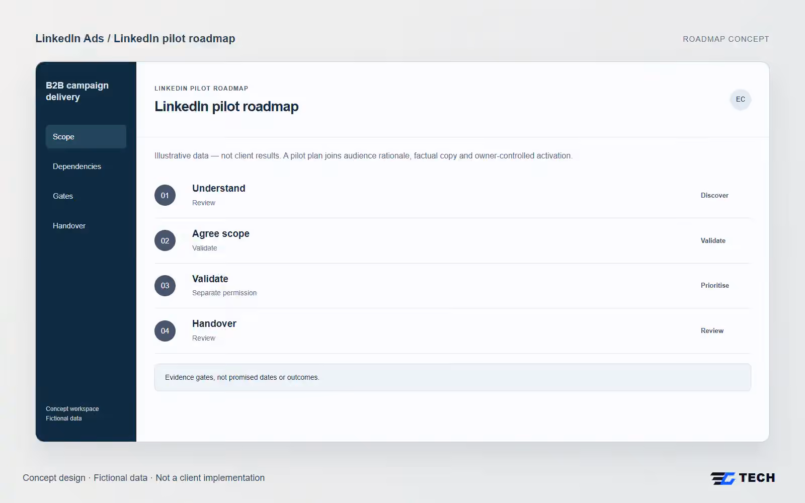
Task: Click the Discover status tag
Action: click(x=714, y=196)
